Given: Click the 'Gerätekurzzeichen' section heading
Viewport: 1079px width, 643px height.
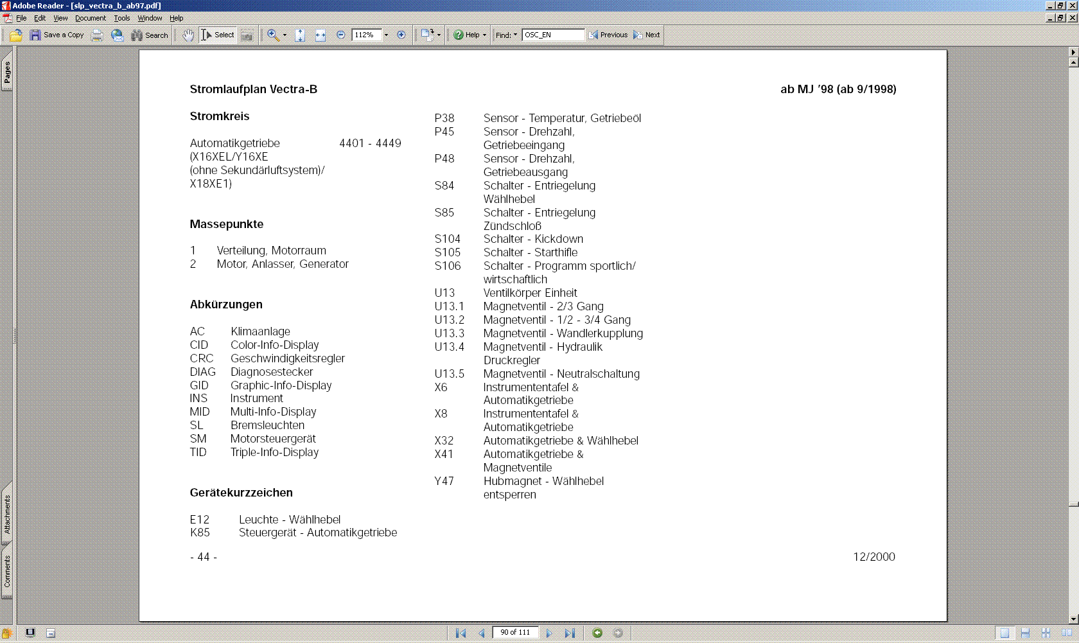Looking at the screenshot, I should click(x=241, y=493).
